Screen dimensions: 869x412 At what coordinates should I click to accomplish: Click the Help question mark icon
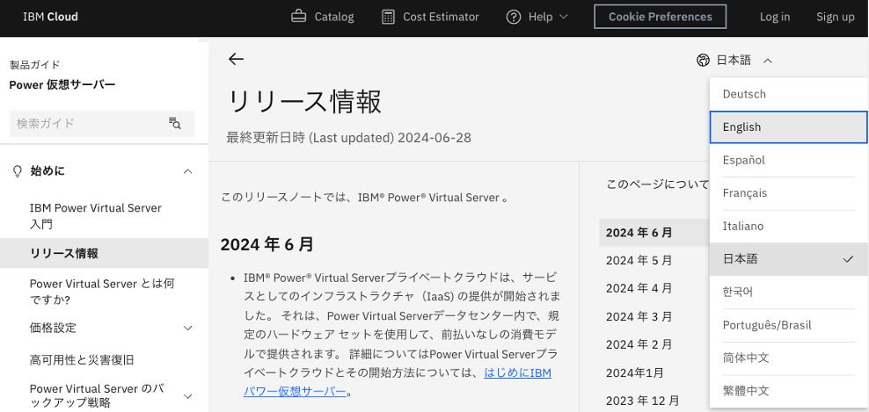(x=514, y=17)
